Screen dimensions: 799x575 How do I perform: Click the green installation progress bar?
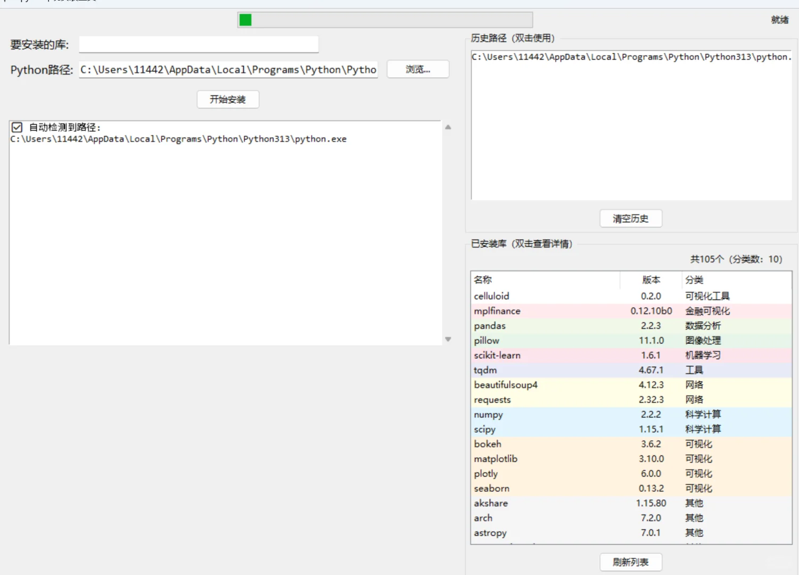(x=385, y=20)
